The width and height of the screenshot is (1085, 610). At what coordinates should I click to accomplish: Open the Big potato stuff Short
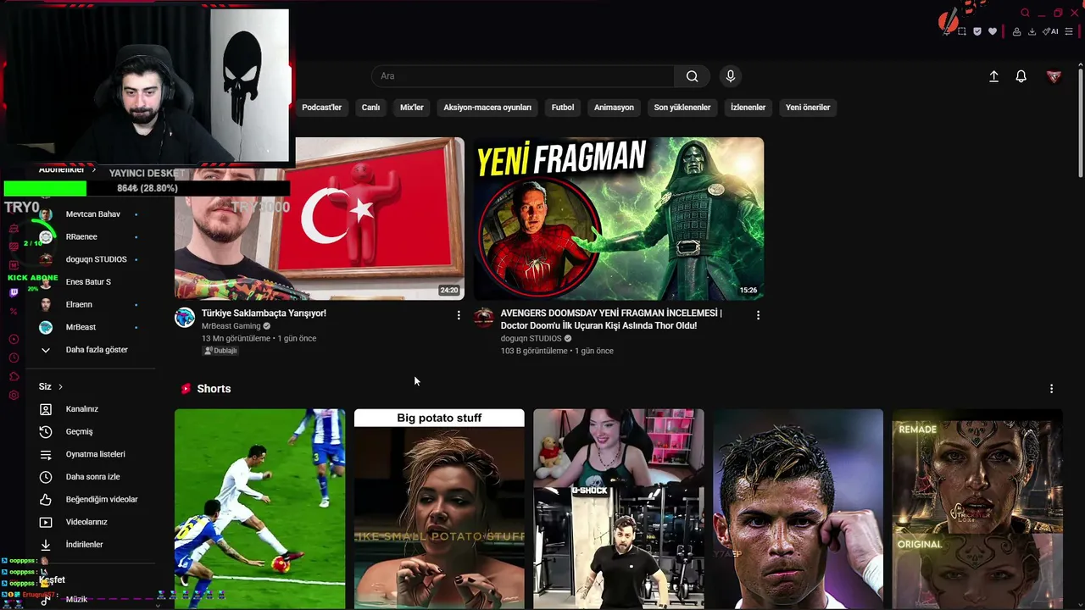pyautogui.click(x=439, y=509)
